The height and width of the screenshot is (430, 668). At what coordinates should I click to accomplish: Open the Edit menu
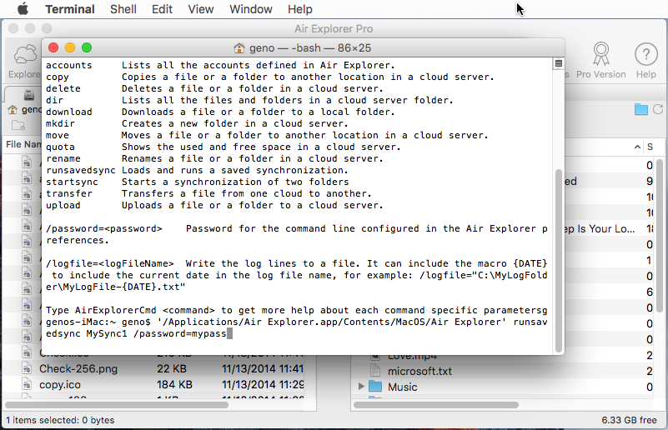tap(162, 9)
